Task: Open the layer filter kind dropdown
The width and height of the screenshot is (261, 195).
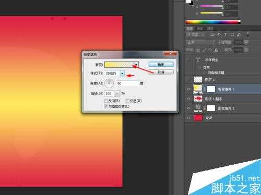Action: coord(195,35)
